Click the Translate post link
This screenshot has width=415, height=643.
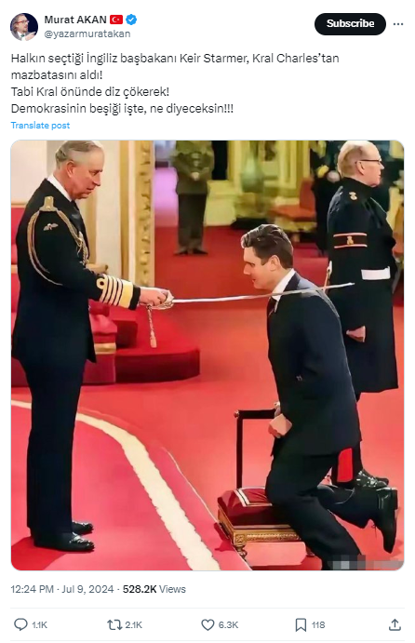(x=40, y=126)
